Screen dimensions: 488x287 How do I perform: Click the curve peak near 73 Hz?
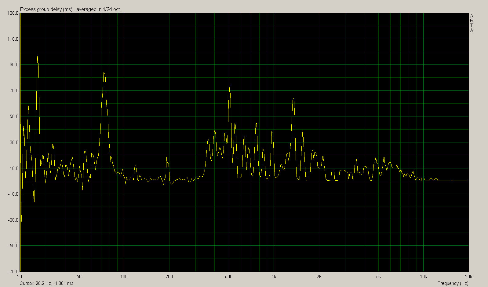104,73
